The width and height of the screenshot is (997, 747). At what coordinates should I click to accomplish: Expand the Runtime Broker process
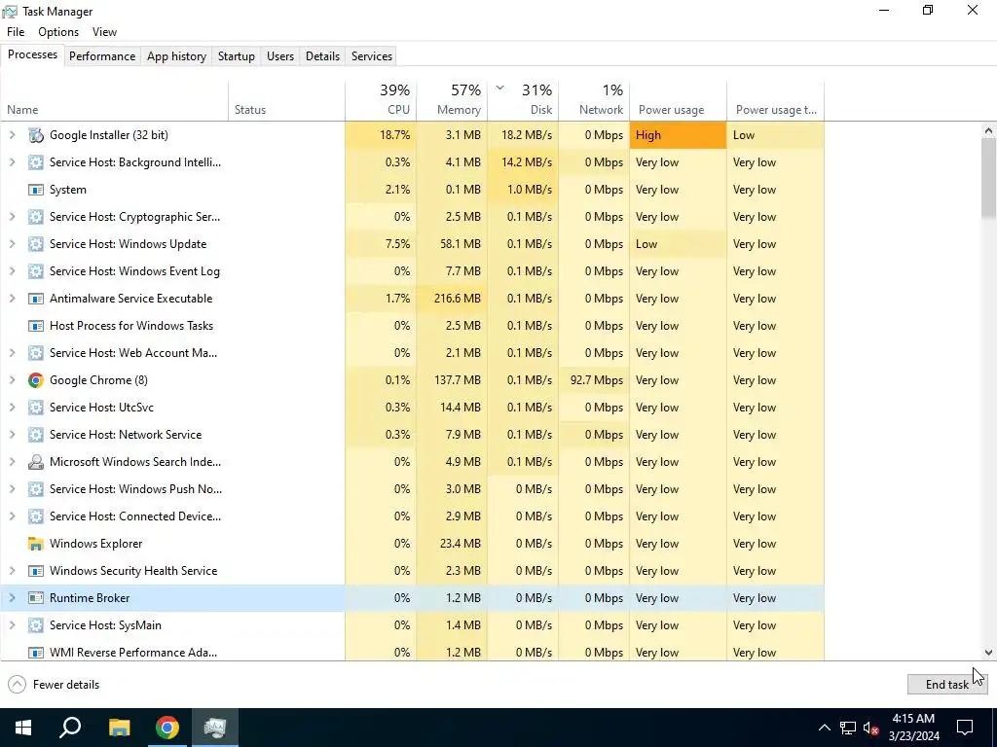(12, 598)
